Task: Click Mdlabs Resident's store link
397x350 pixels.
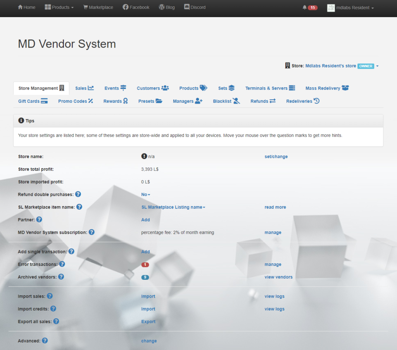Action: pyautogui.click(x=330, y=66)
